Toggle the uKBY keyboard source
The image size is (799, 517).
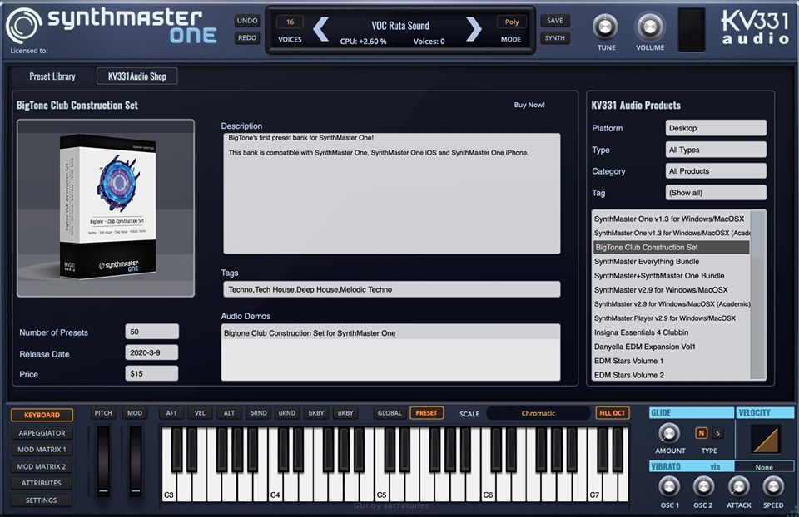pos(345,412)
